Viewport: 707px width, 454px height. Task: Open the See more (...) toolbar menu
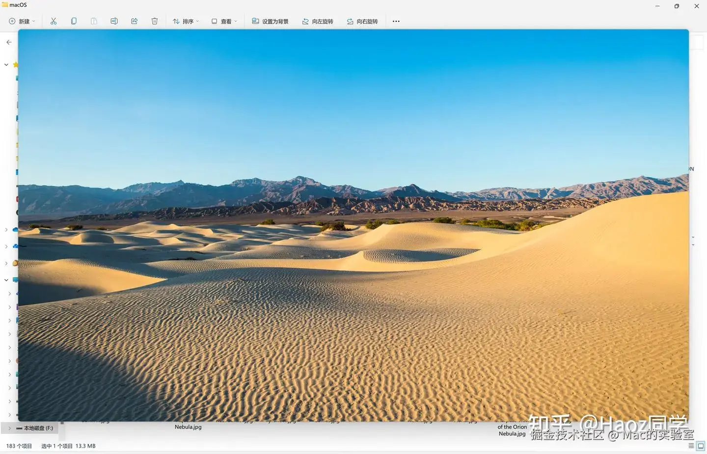[x=396, y=21]
